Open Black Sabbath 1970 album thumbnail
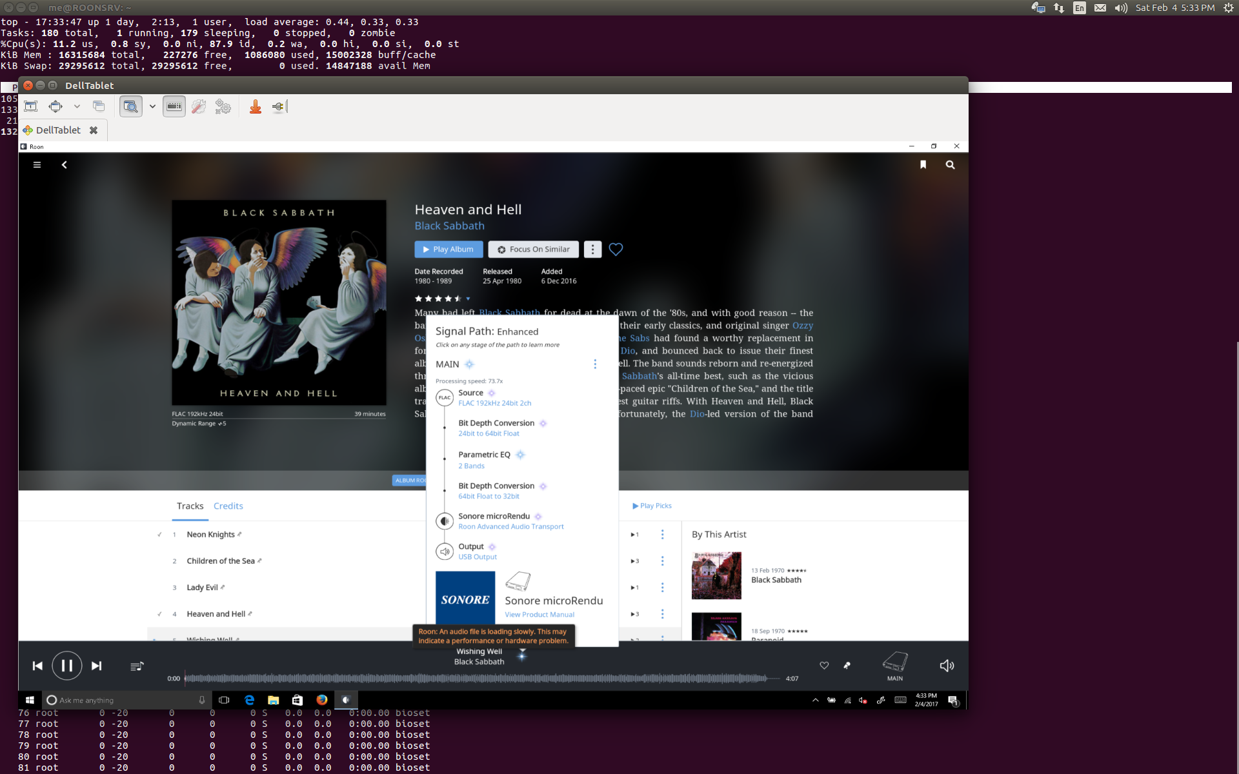This screenshot has height=774, width=1239. click(x=716, y=575)
